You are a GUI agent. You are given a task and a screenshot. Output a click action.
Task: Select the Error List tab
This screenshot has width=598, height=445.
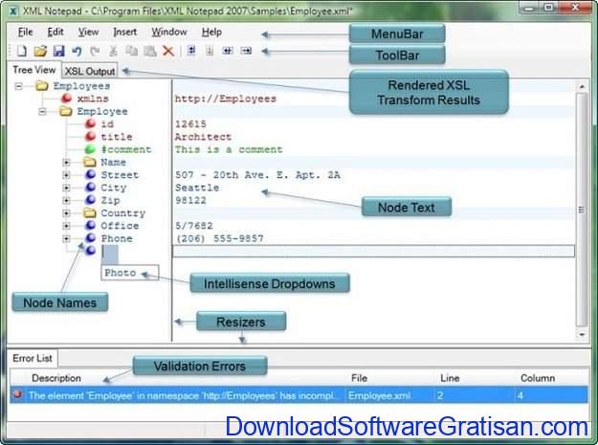33,358
